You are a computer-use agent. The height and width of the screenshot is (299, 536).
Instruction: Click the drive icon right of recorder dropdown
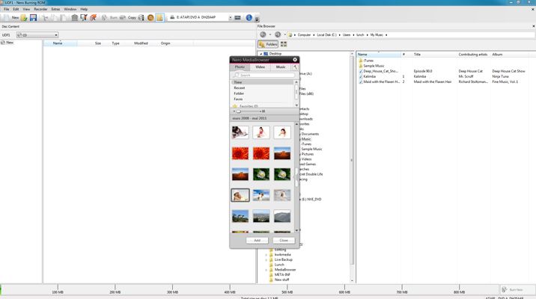[x=237, y=17]
